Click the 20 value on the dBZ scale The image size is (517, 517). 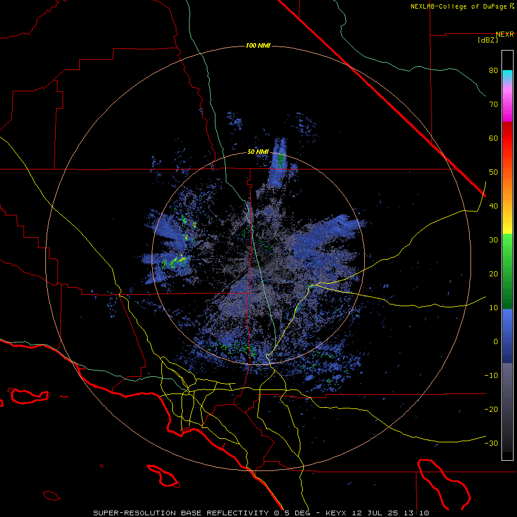pyautogui.click(x=493, y=275)
